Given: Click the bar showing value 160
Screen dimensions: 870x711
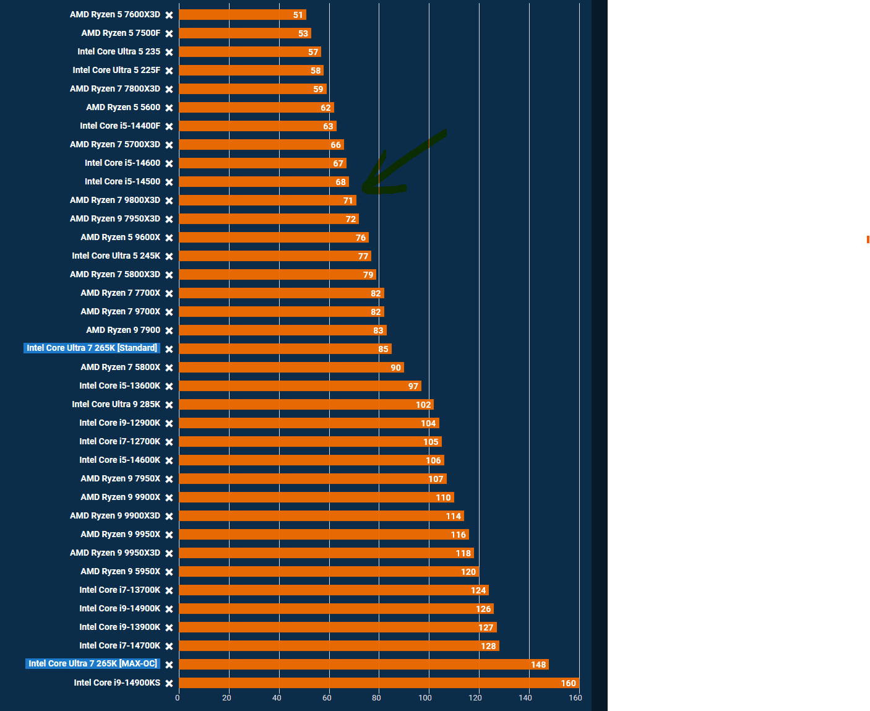Looking at the screenshot, I should pos(379,683).
